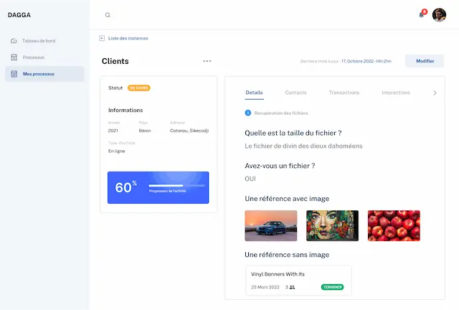This screenshot has width=459, height=310.
Task: Click the activity progression bar
Action: tap(176, 186)
